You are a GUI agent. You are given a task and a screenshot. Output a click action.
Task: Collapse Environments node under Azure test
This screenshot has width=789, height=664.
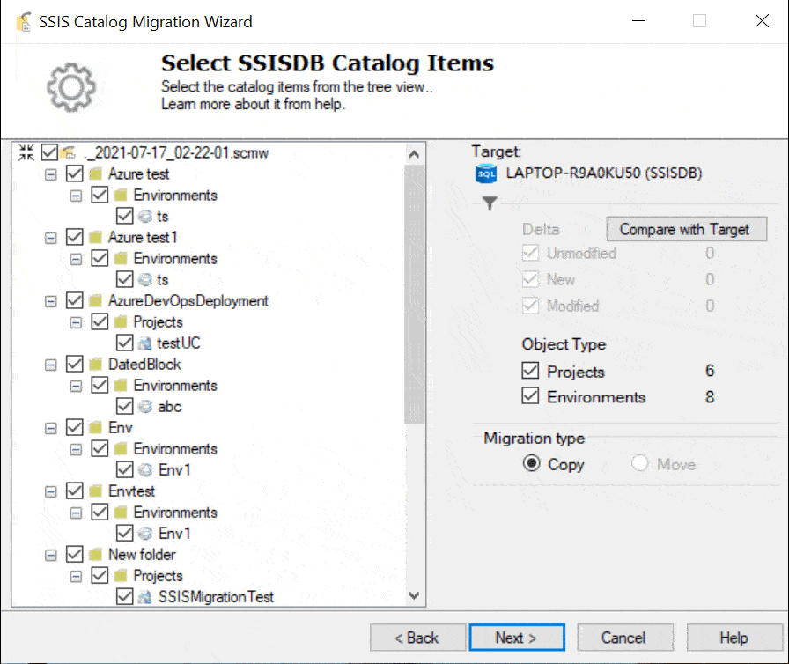pos(76,196)
